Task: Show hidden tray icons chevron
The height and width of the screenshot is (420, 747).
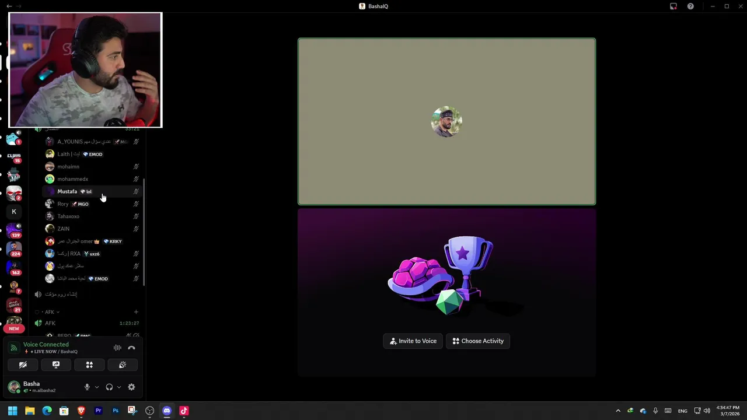Action: click(618, 411)
